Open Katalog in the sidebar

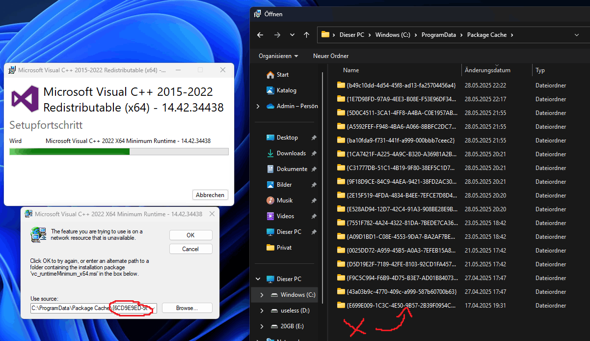[287, 90]
